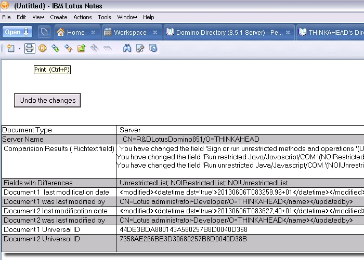Viewport: 364px width, 260px height.
Task: Click 'Document 1 last modification date' label
Action: point(56,192)
